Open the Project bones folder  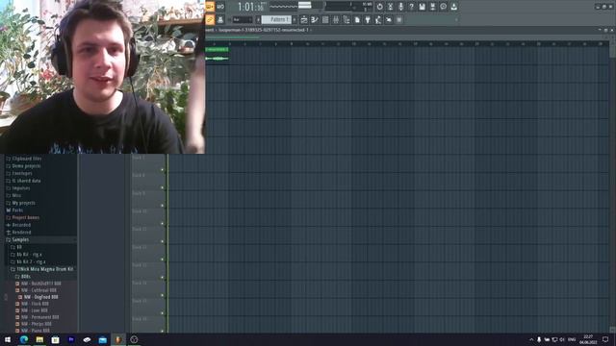pyautogui.click(x=22, y=218)
